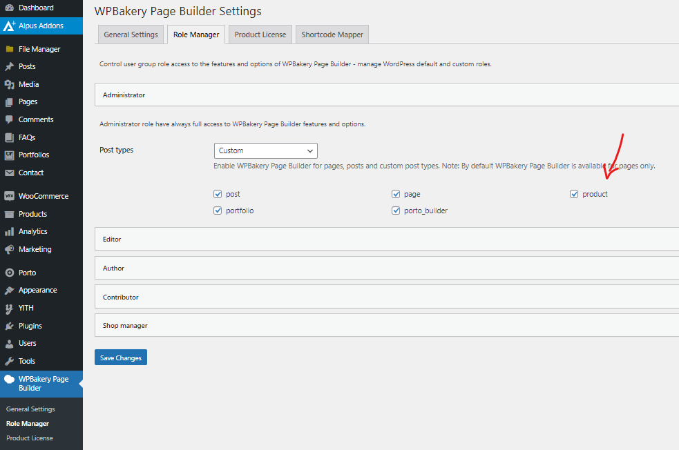
Task: Click the Contact envelope icon
Action: point(9,173)
